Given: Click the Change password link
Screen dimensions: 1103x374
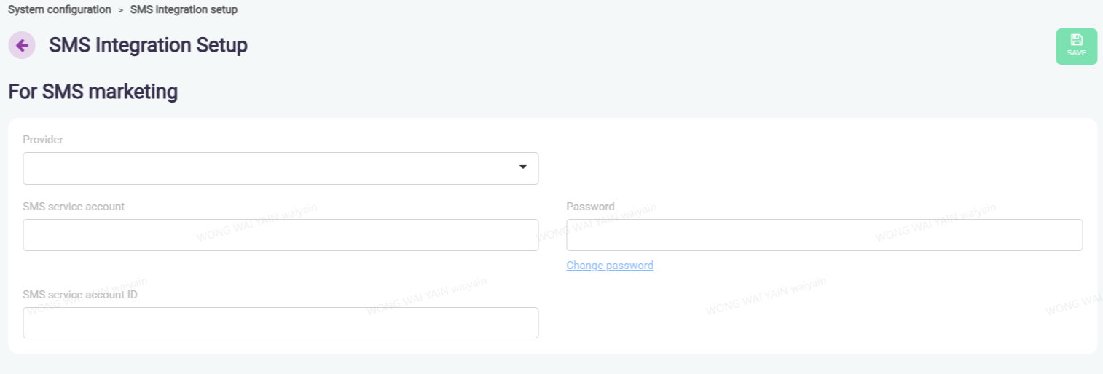Looking at the screenshot, I should click(610, 266).
